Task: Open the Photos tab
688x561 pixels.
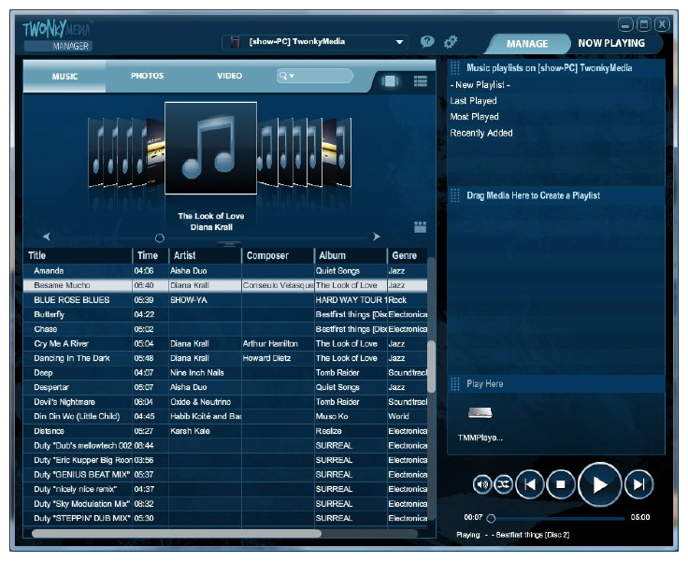Action: click(147, 76)
